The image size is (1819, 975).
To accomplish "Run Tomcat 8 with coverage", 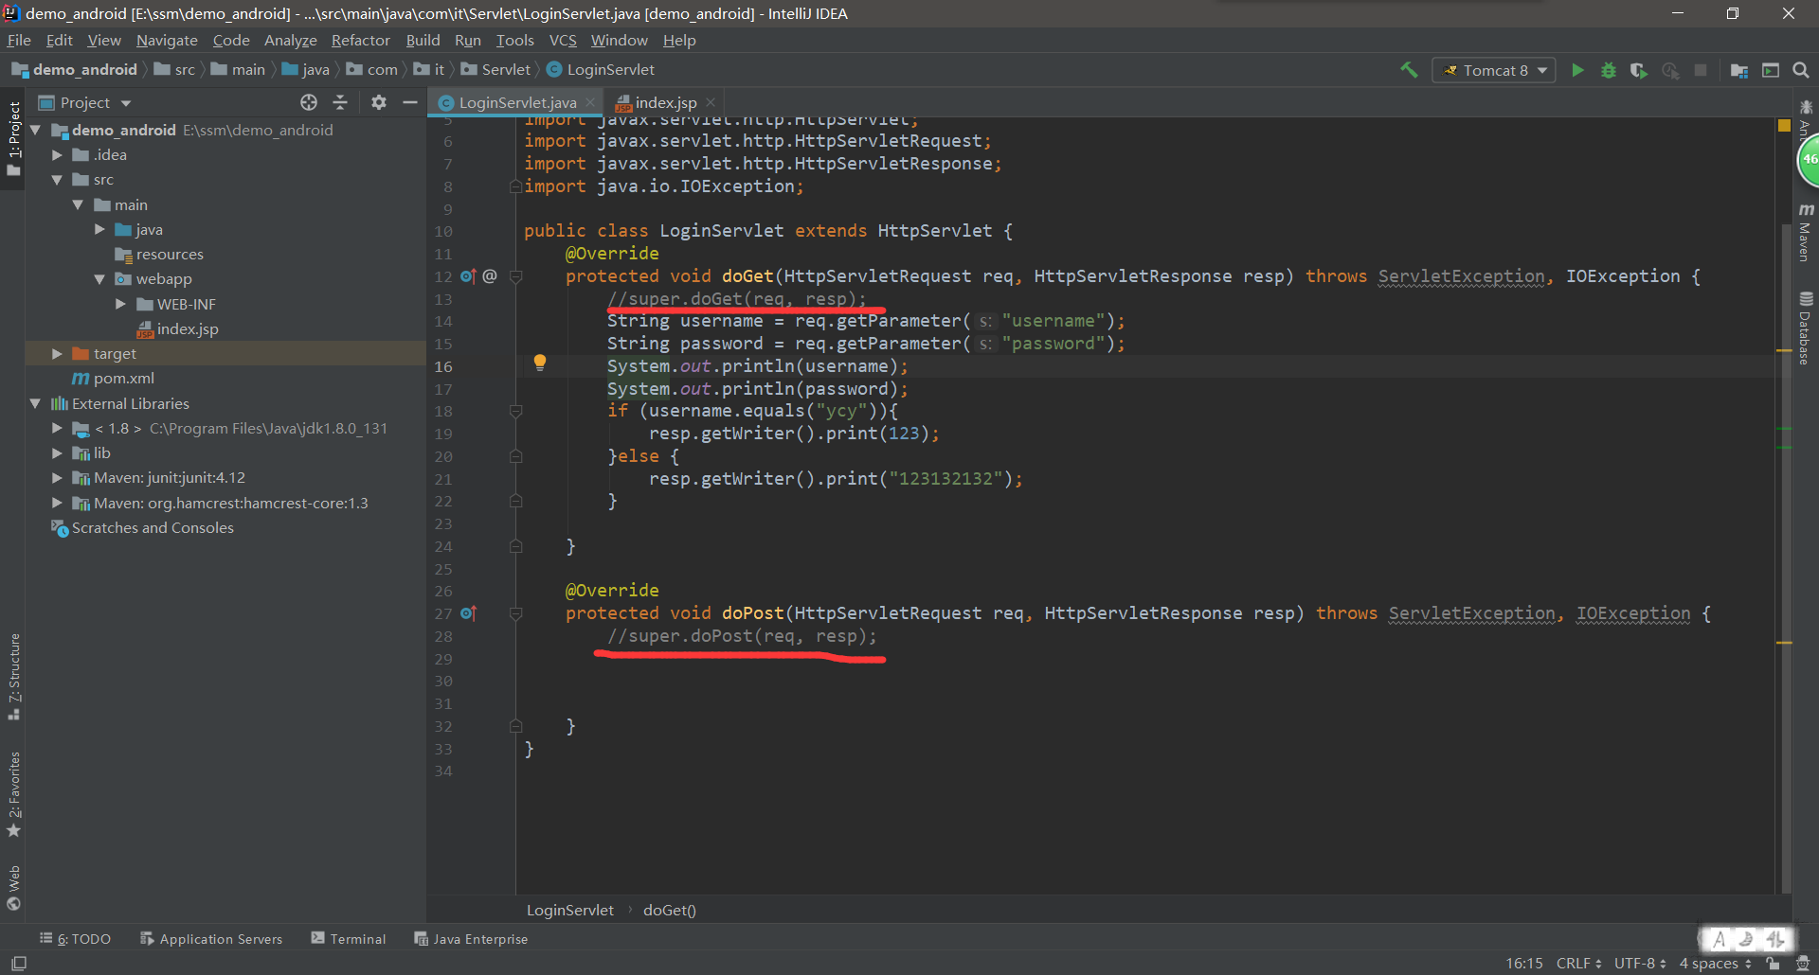I will click(x=1640, y=70).
